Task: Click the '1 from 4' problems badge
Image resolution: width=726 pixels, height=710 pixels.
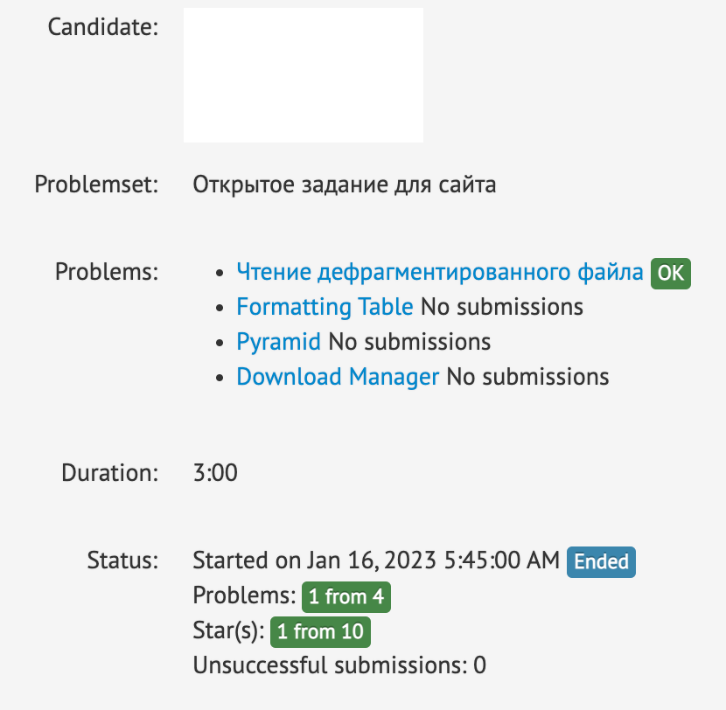Action: [346, 597]
